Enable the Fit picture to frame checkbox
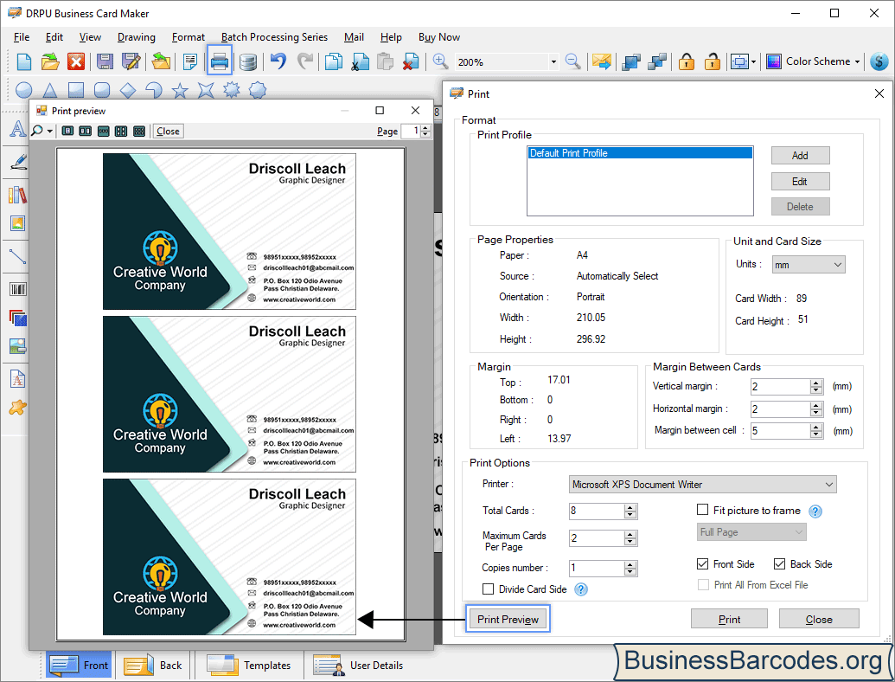Viewport: 895px width, 682px height. 703,510
